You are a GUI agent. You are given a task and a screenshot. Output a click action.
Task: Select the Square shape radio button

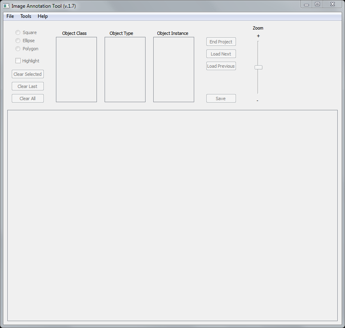click(x=18, y=32)
